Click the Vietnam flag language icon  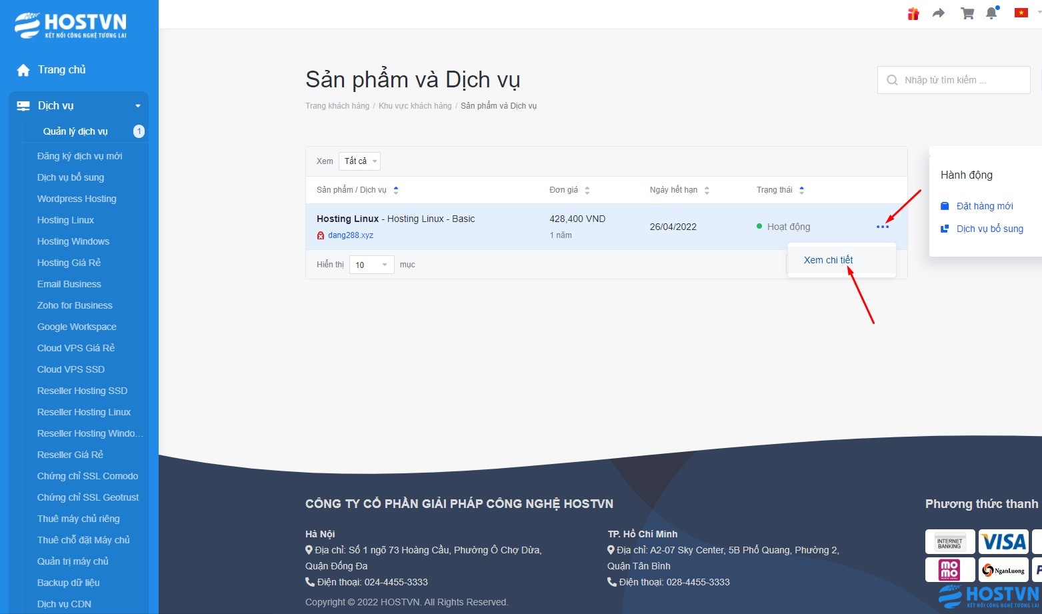pyautogui.click(x=1021, y=13)
